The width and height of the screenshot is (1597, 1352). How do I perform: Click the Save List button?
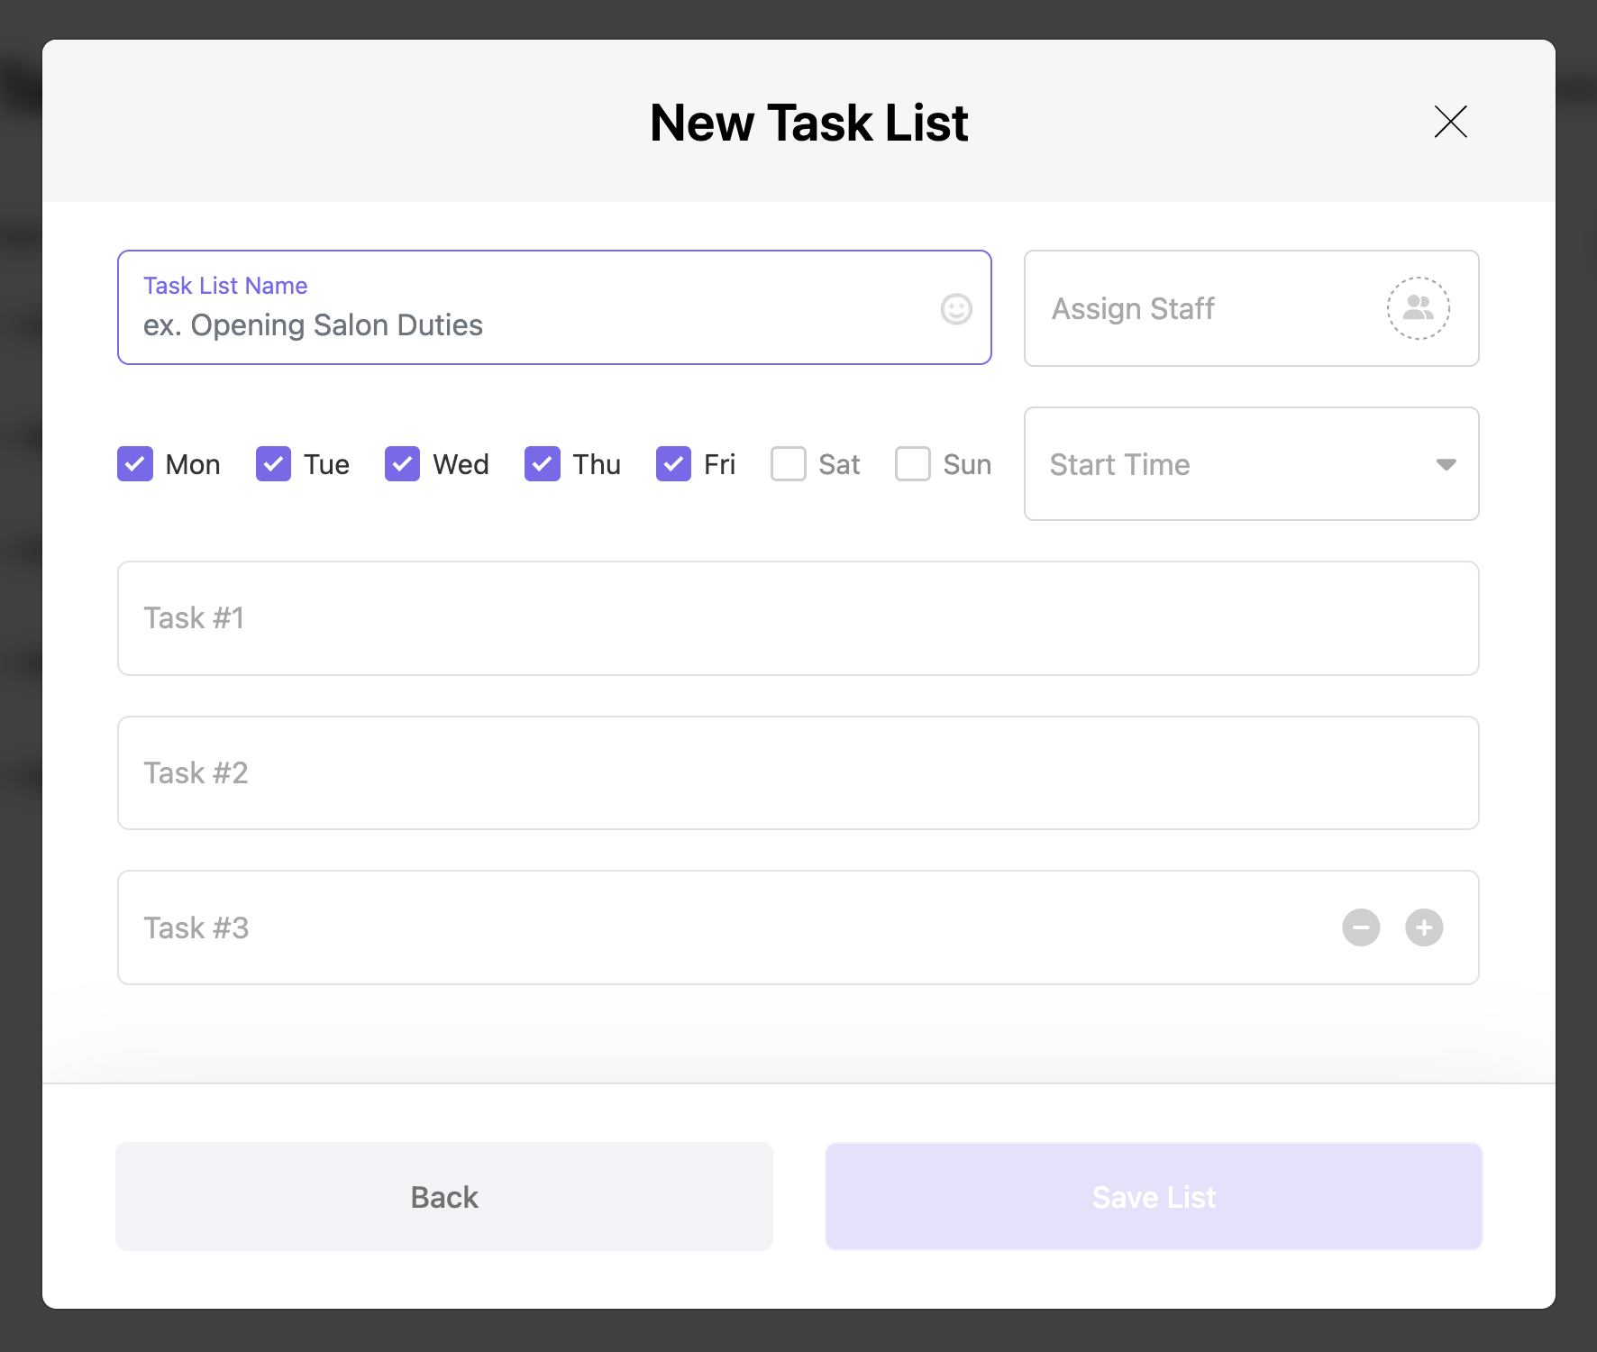[x=1154, y=1197]
